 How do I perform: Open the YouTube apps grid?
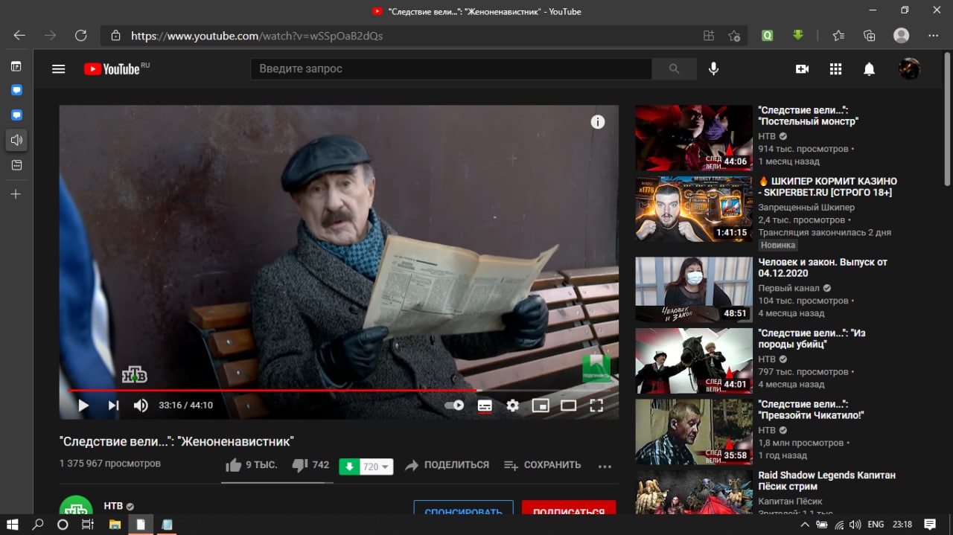[835, 68]
